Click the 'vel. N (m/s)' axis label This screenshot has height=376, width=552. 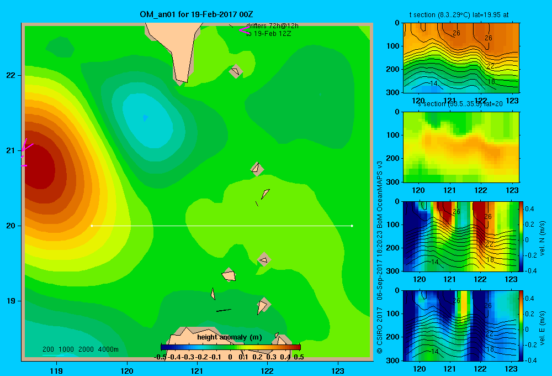pos(542,238)
